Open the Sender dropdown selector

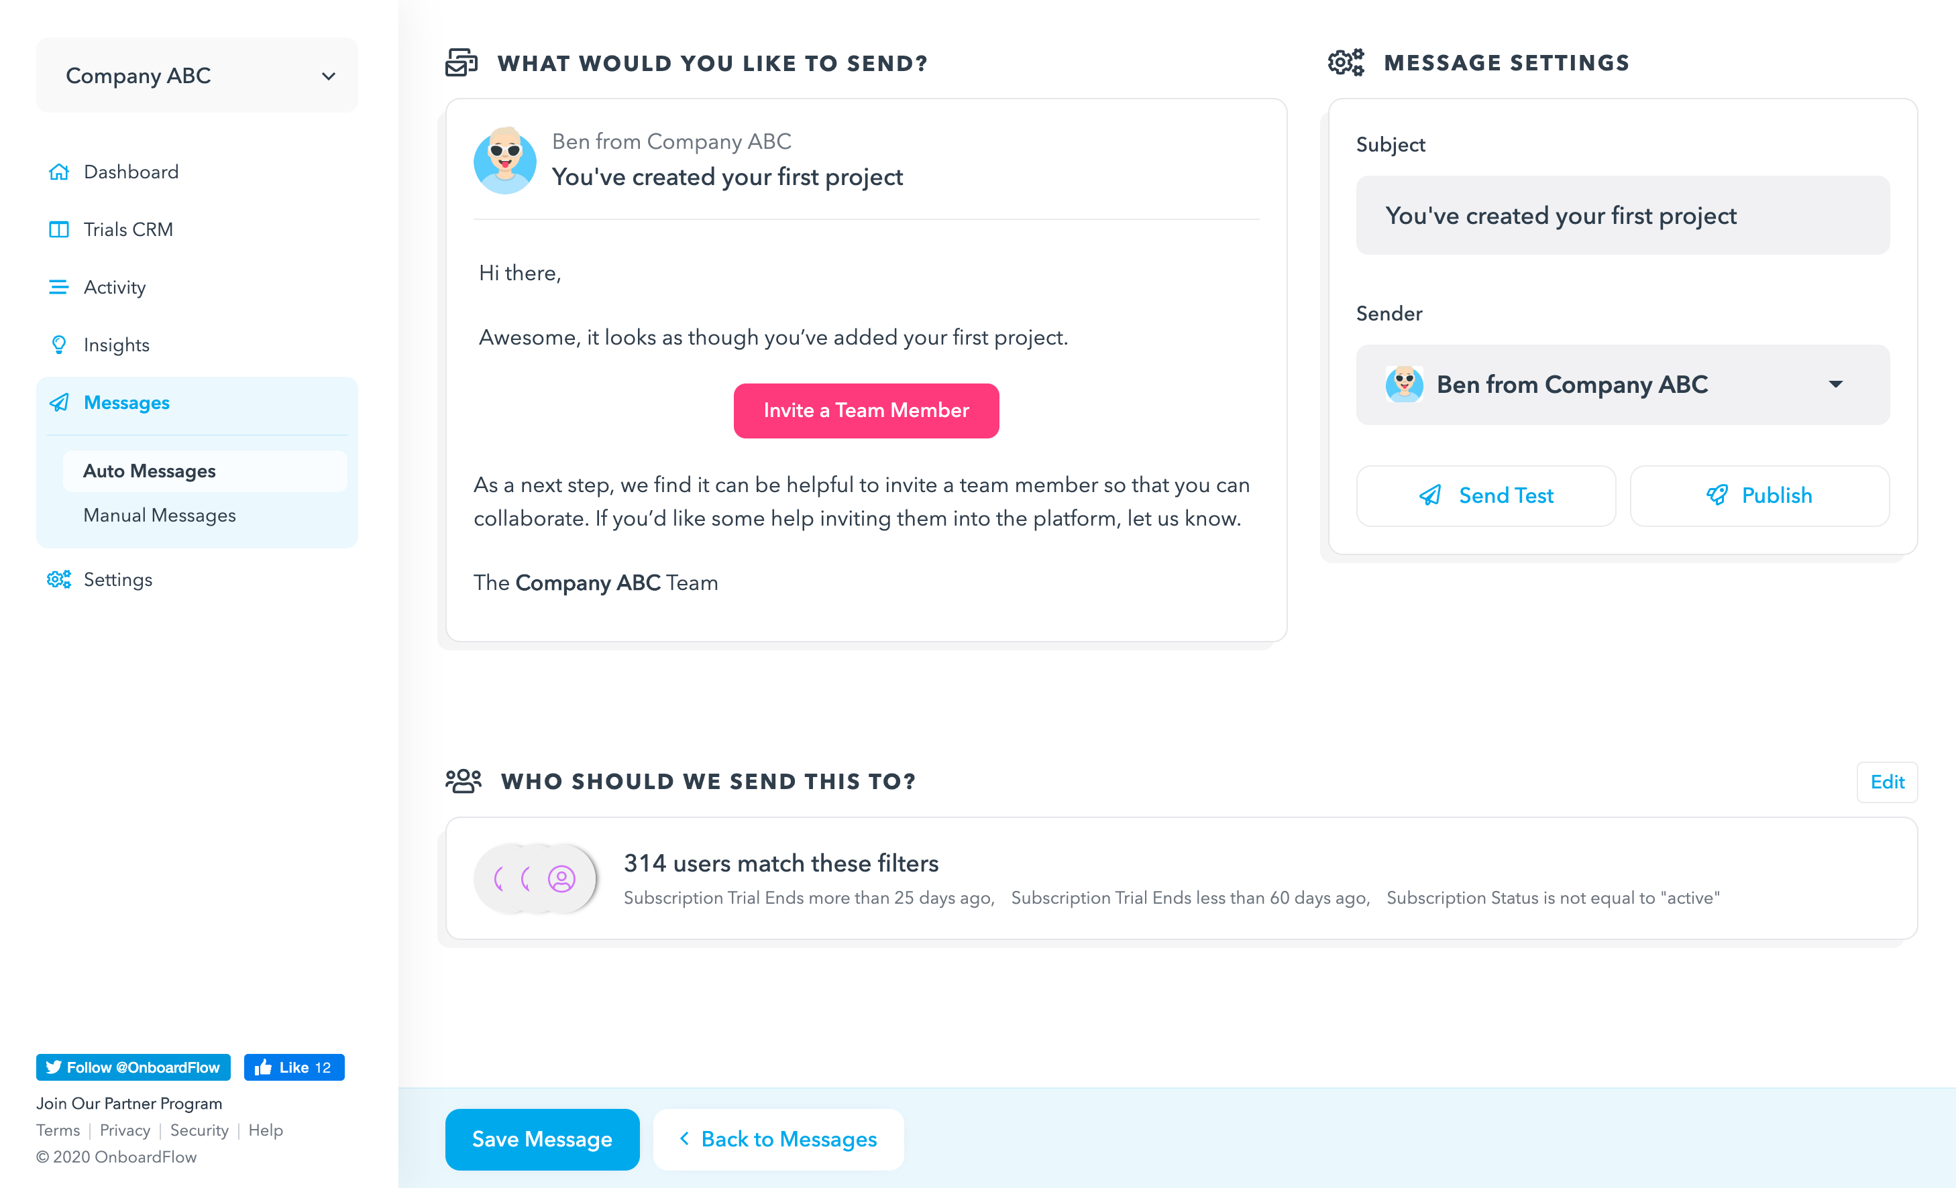coord(1622,385)
